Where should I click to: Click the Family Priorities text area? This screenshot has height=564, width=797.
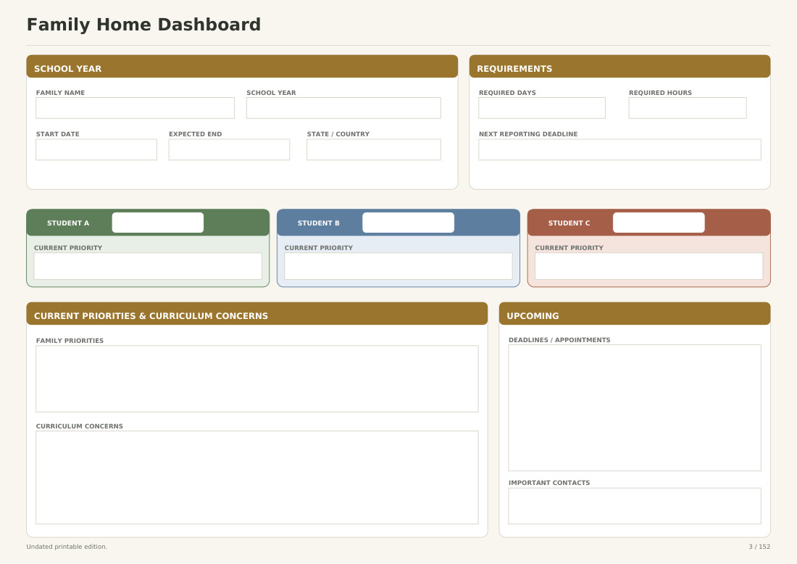point(257,379)
